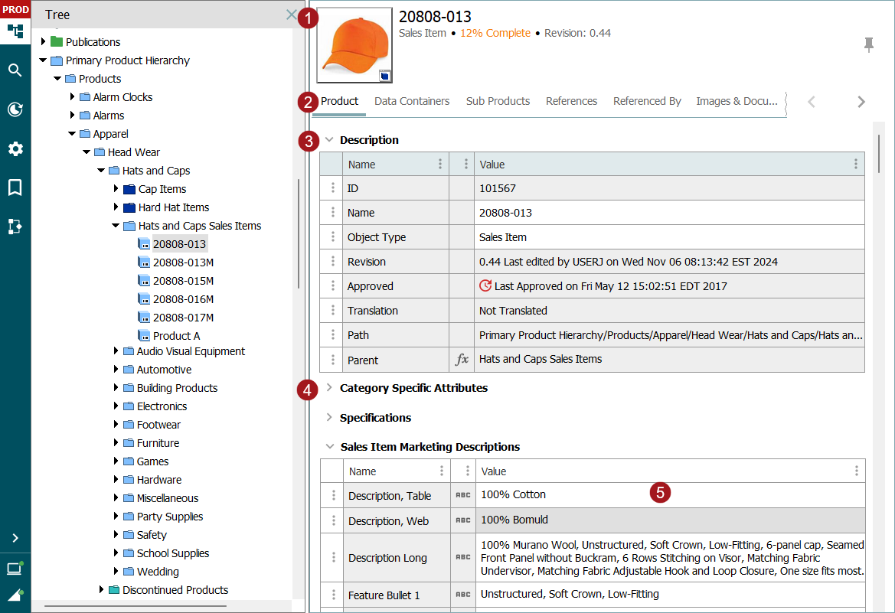Click the fx icon beside Parent row

pos(462,359)
